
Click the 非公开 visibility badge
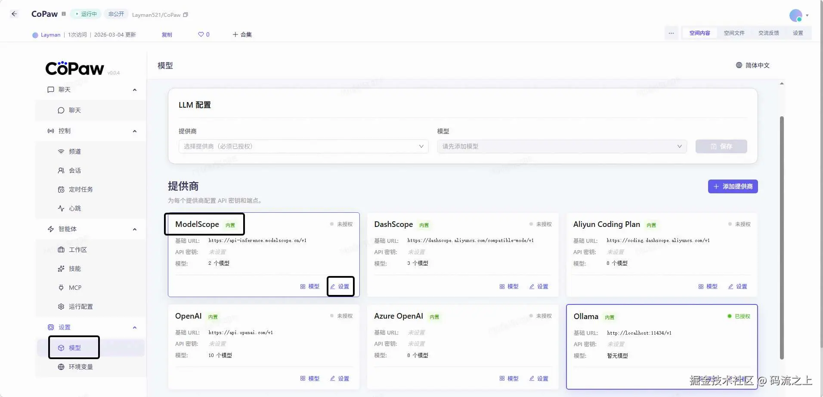coord(116,14)
